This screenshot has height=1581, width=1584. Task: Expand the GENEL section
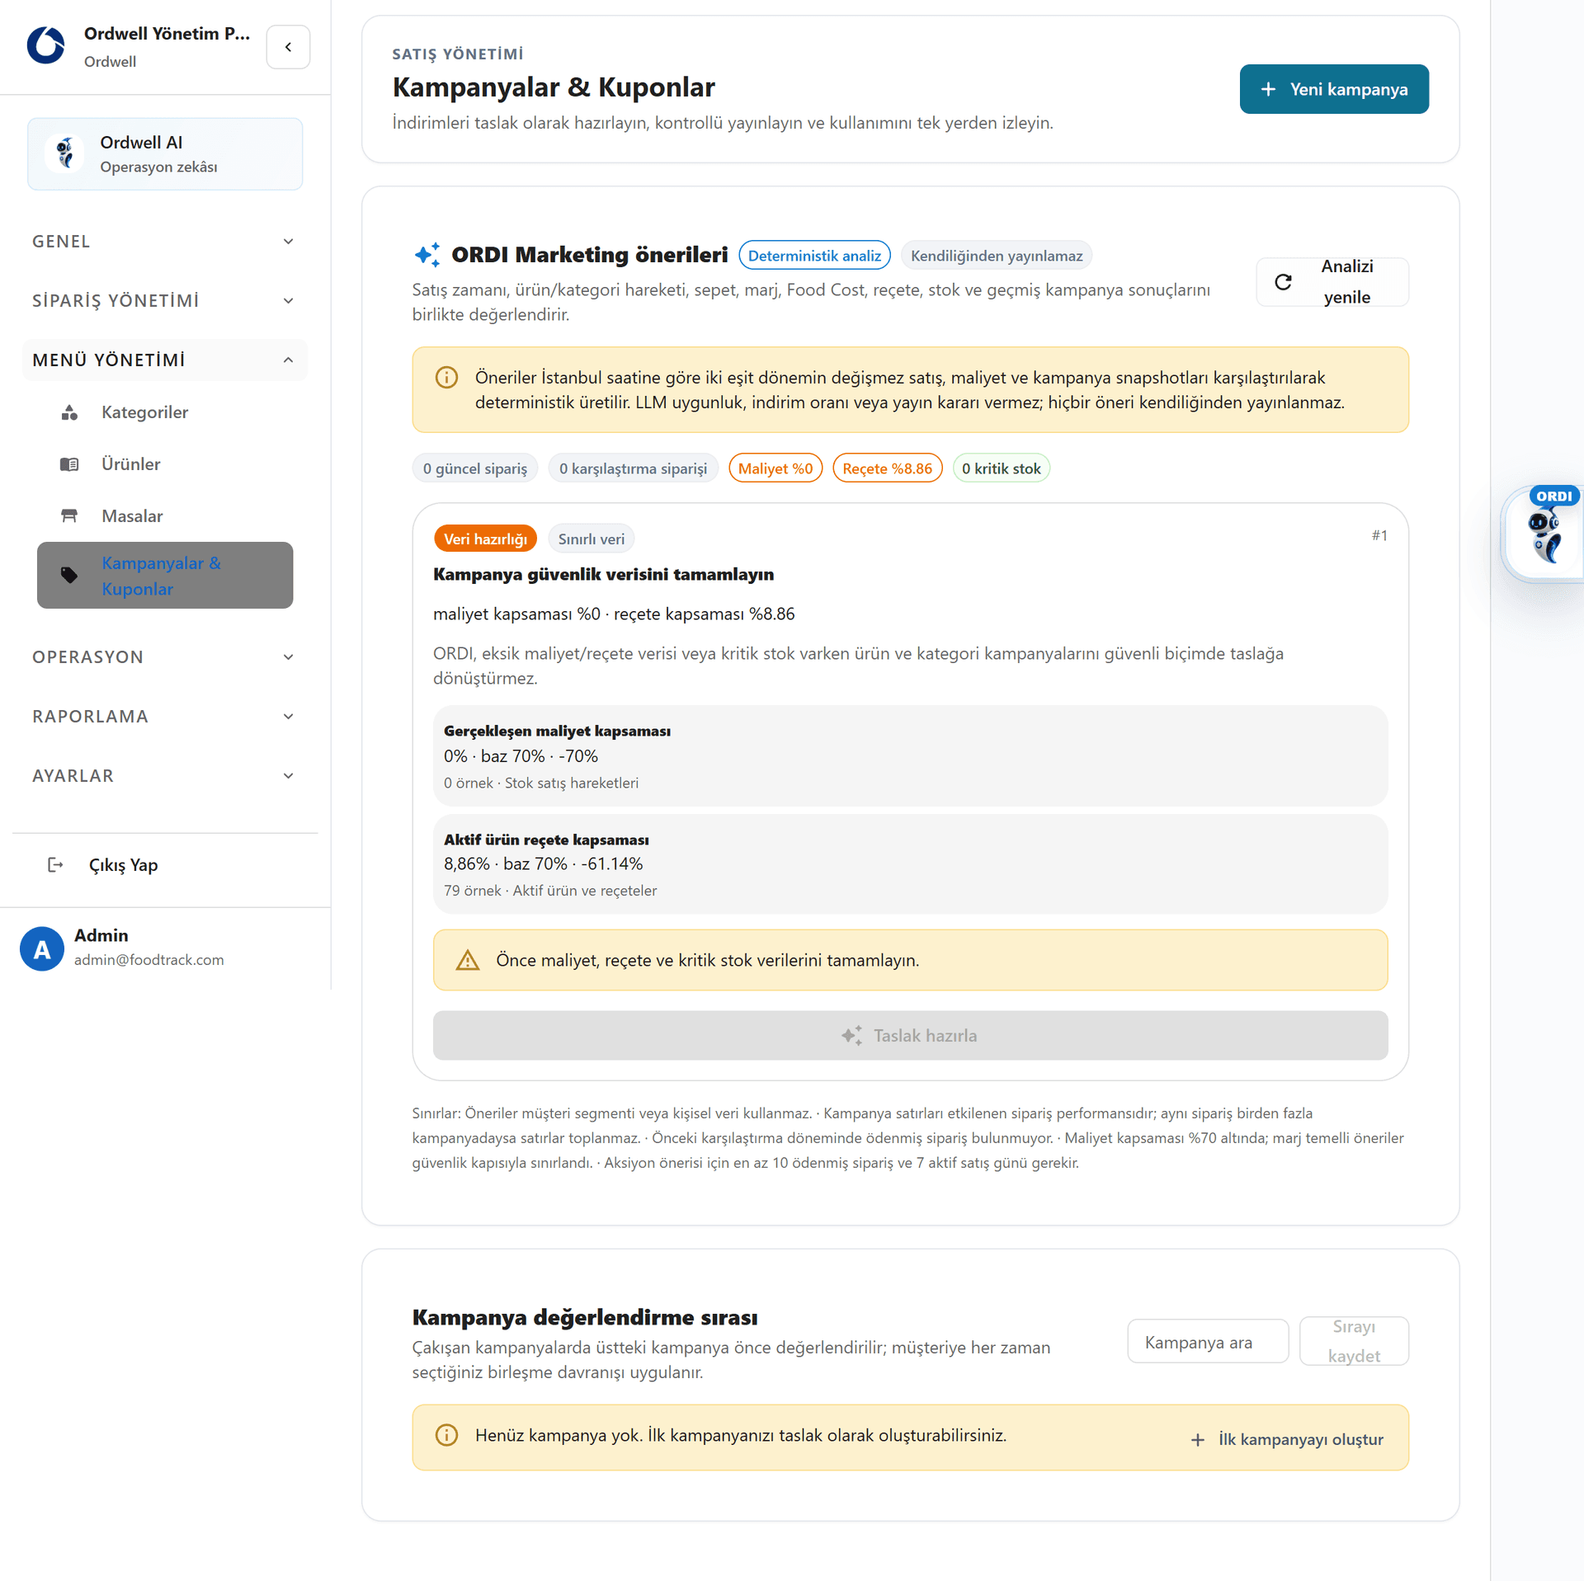(164, 242)
